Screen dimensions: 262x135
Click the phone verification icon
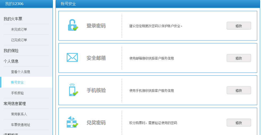[x=73, y=90]
